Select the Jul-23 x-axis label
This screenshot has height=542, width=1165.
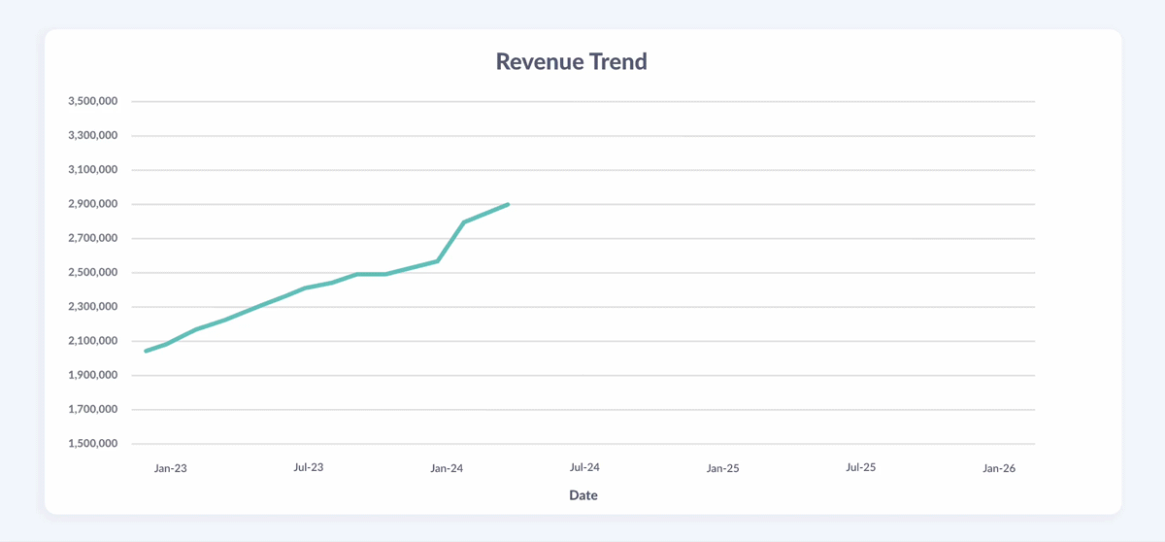click(308, 467)
